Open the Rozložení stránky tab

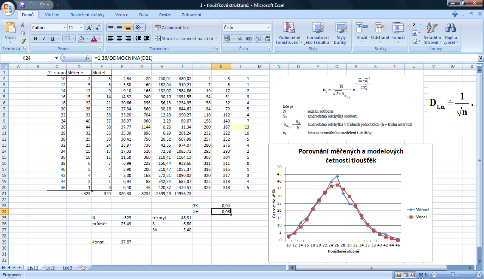[x=87, y=15]
